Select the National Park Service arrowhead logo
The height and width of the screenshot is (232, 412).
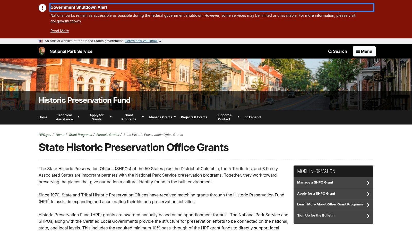point(42,51)
